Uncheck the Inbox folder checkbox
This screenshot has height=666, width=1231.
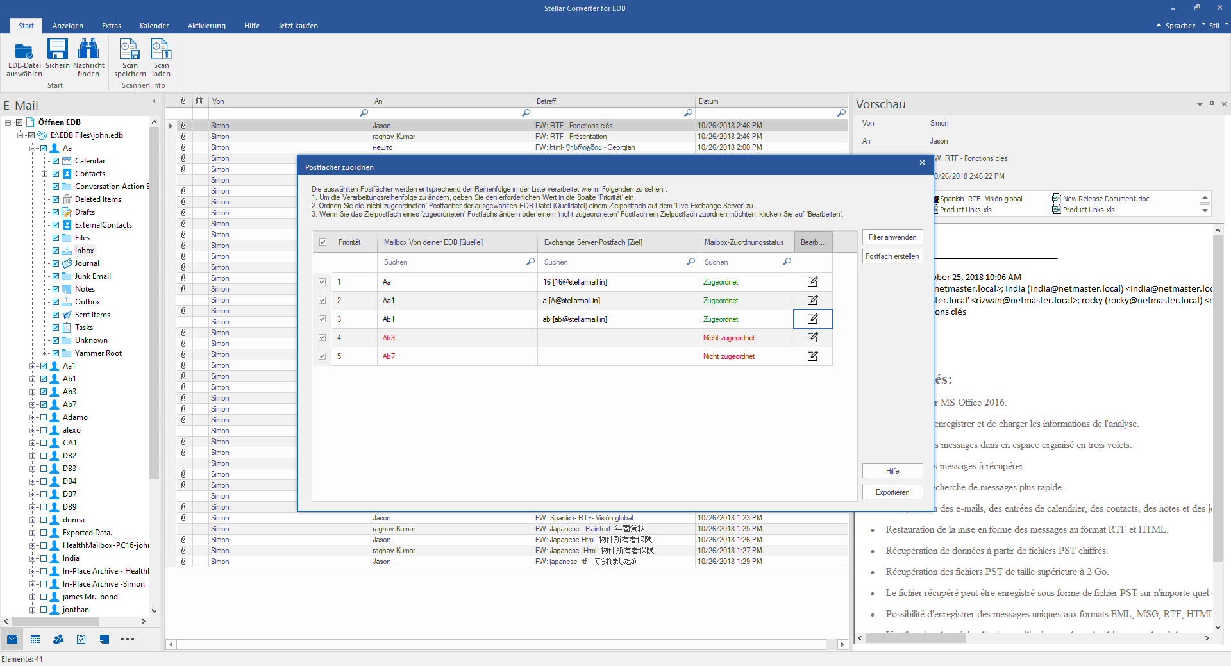[56, 251]
